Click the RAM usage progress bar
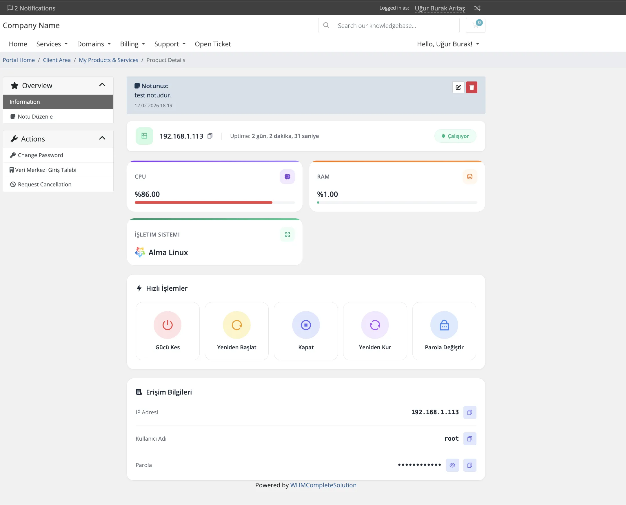626x505 pixels. coord(397,202)
